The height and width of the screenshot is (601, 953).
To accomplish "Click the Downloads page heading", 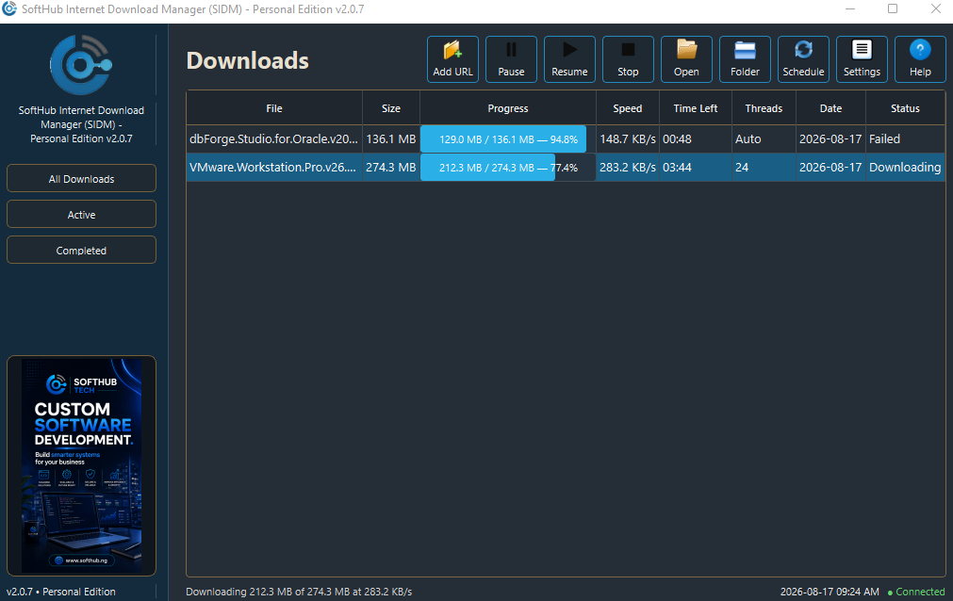I will point(247,60).
